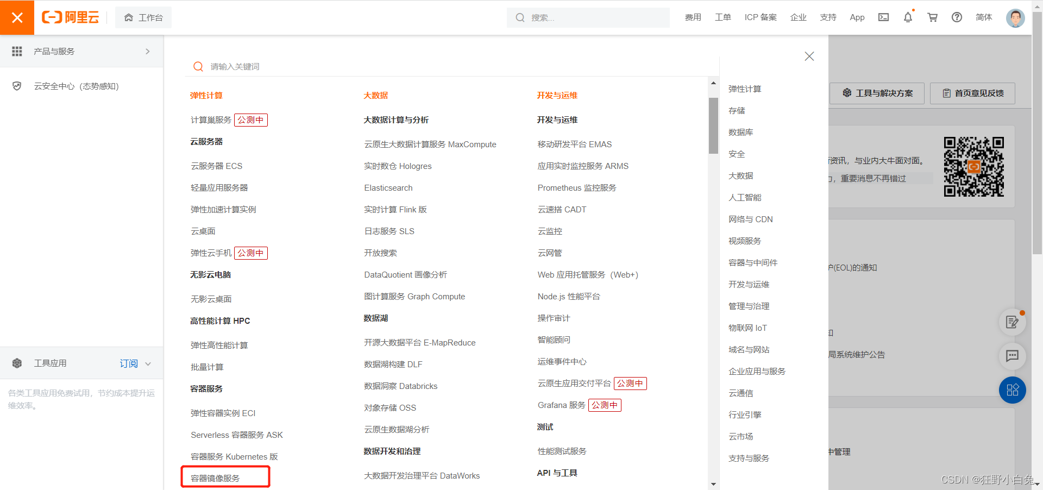Open 对象存储 OSS product

390,407
